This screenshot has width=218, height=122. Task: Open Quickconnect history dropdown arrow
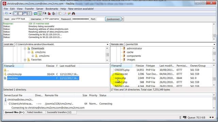(x=123, y=19)
